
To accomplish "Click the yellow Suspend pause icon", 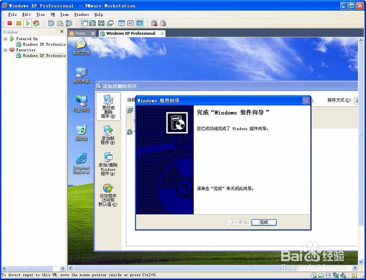I will [18, 23].
